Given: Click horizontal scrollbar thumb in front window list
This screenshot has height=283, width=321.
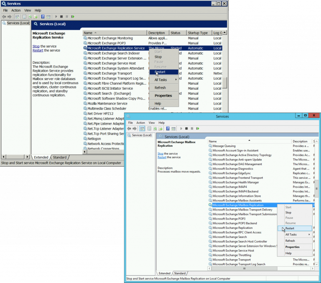Looking at the screenshot, I should [x=244, y=268].
